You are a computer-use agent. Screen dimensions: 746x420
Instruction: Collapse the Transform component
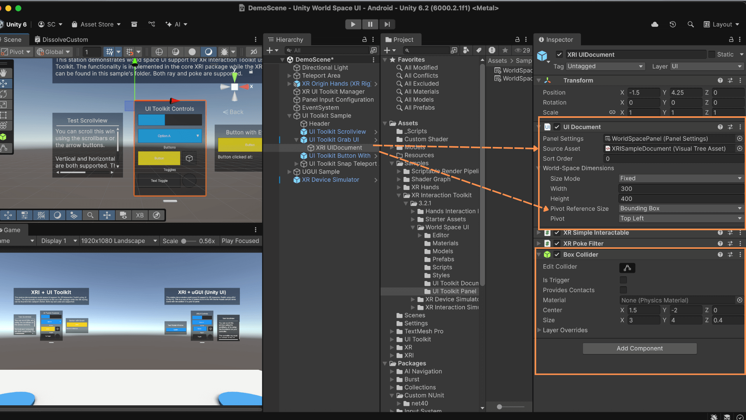tap(539, 80)
